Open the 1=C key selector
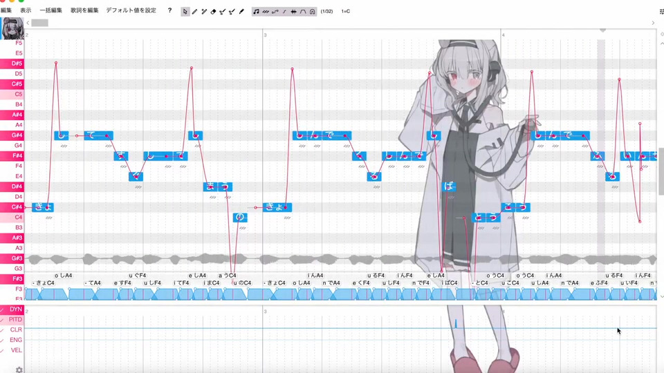The width and height of the screenshot is (664, 373). (346, 12)
